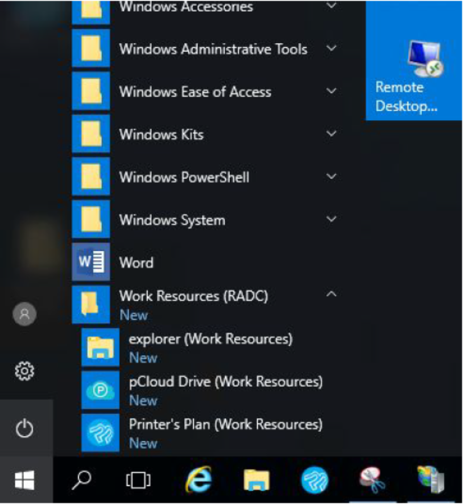Open the user account icon
The width and height of the screenshot is (463, 504).
(x=24, y=314)
